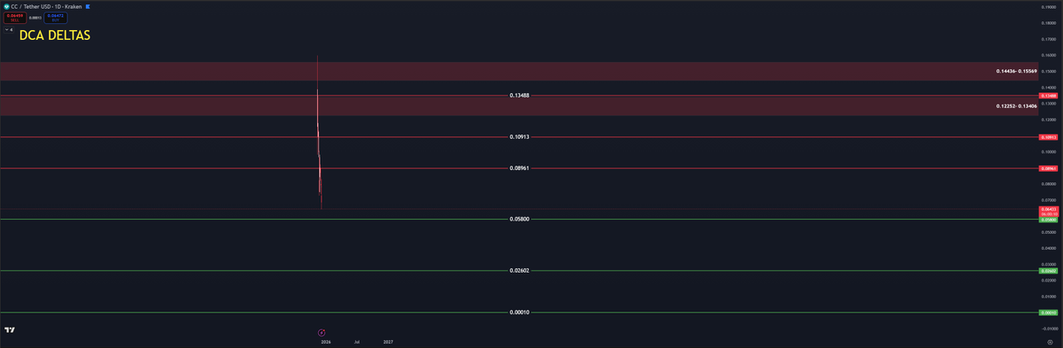The image size is (1063, 348).
Task: Click the 2026 time axis label
Action: click(x=325, y=341)
